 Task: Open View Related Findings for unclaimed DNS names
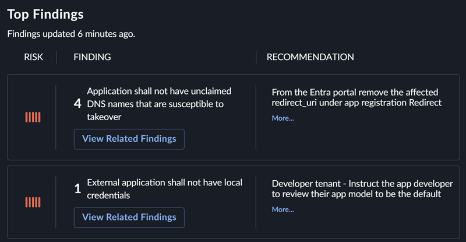coord(129,139)
